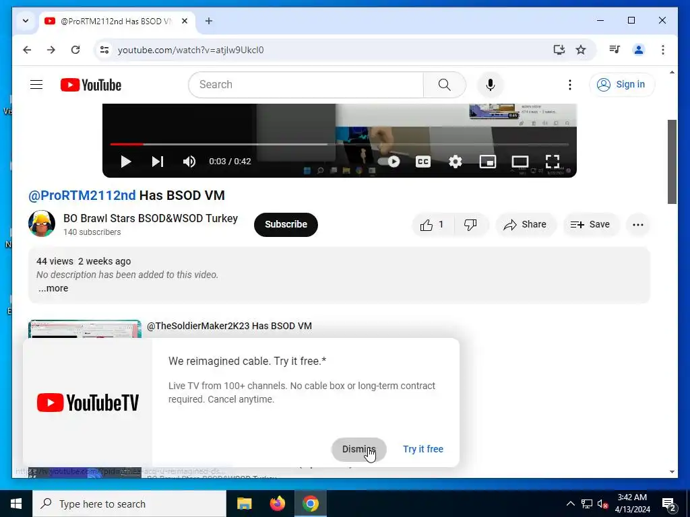Mute the video volume

click(189, 162)
